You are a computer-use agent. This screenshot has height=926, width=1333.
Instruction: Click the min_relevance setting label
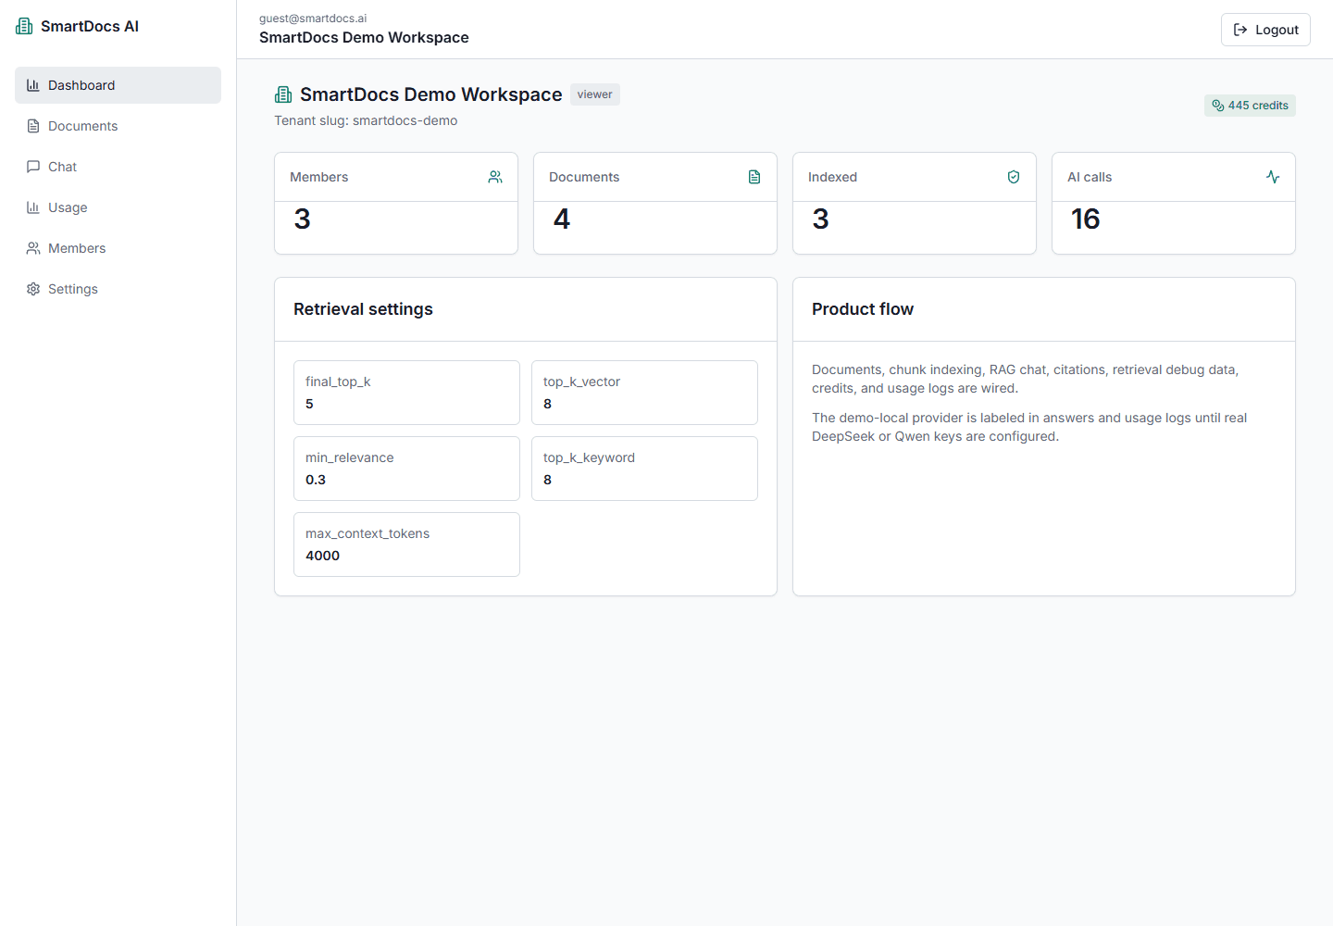pyautogui.click(x=350, y=457)
